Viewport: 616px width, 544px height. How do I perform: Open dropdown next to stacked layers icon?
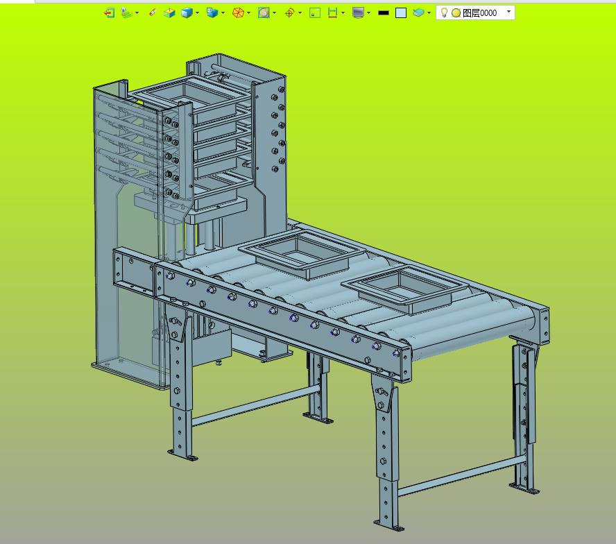point(429,13)
